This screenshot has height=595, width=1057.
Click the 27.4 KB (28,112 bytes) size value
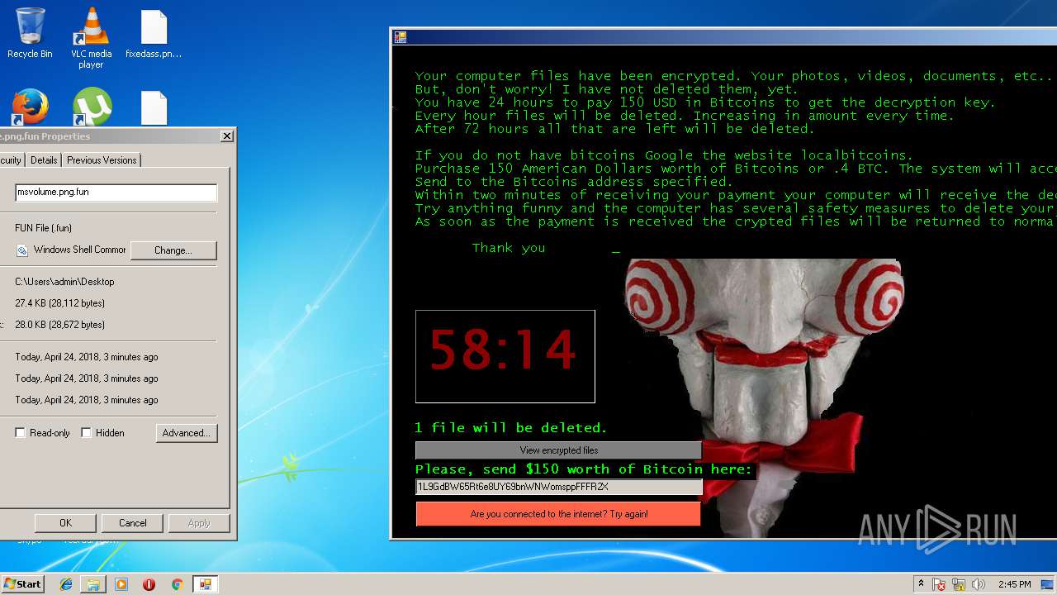pyautogui.click(x=59, y=303)
